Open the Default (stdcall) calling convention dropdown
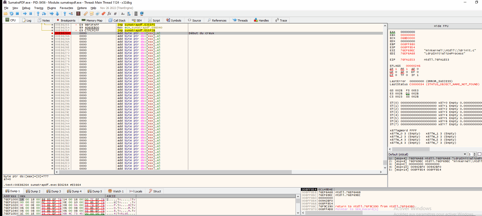The height and width of the screenshot is (216, 482). pos(427,154)
